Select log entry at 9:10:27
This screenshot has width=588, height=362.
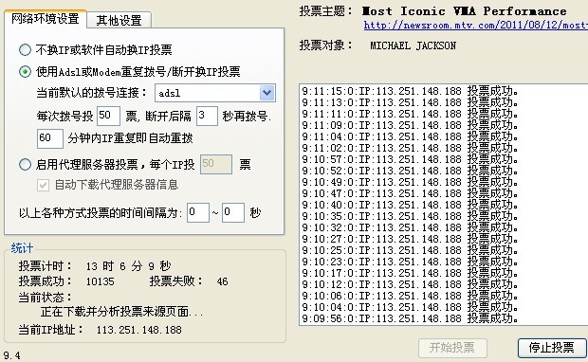point(410,239)
